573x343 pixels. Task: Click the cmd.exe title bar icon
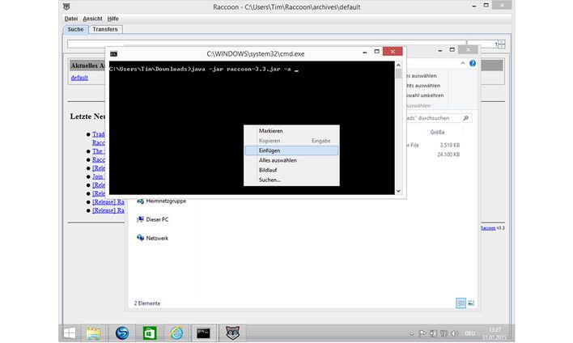(113, 53)
